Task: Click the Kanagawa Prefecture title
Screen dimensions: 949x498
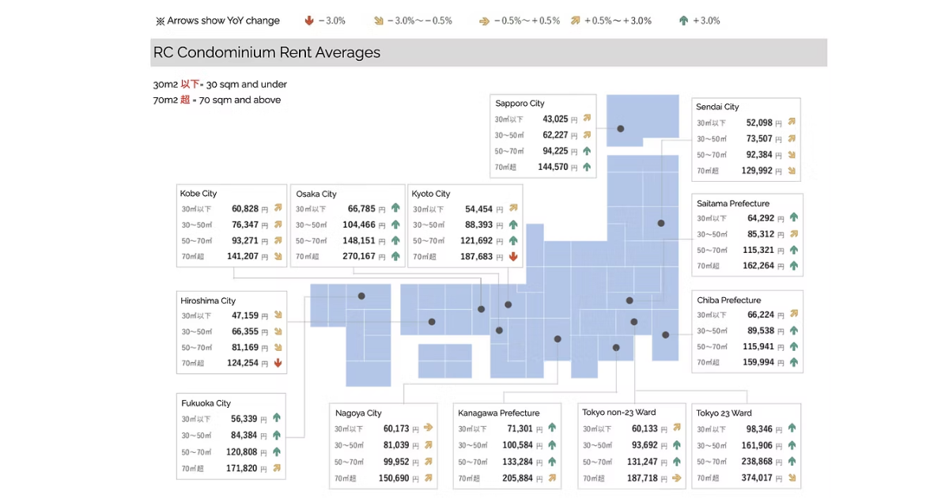Action: pos(498,413)
